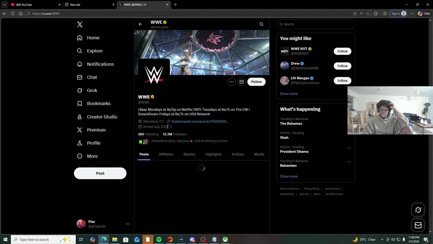Open the Followed by KICK, YBGChris list
Viewport: 433px width, 244px height.
click(x=189, y=141)
